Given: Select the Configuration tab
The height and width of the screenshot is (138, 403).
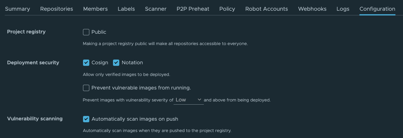Looking at the screenshot, I should coord(377,9).
